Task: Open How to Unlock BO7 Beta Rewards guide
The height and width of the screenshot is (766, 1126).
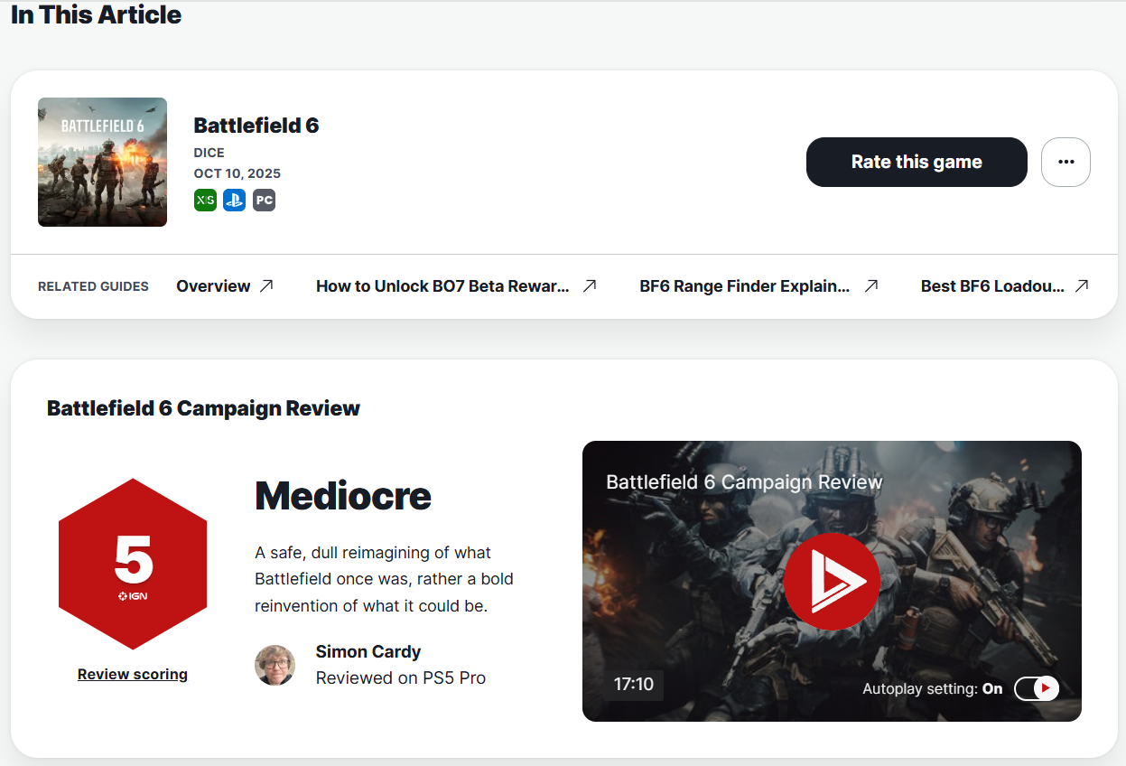Action: (442, 286)
